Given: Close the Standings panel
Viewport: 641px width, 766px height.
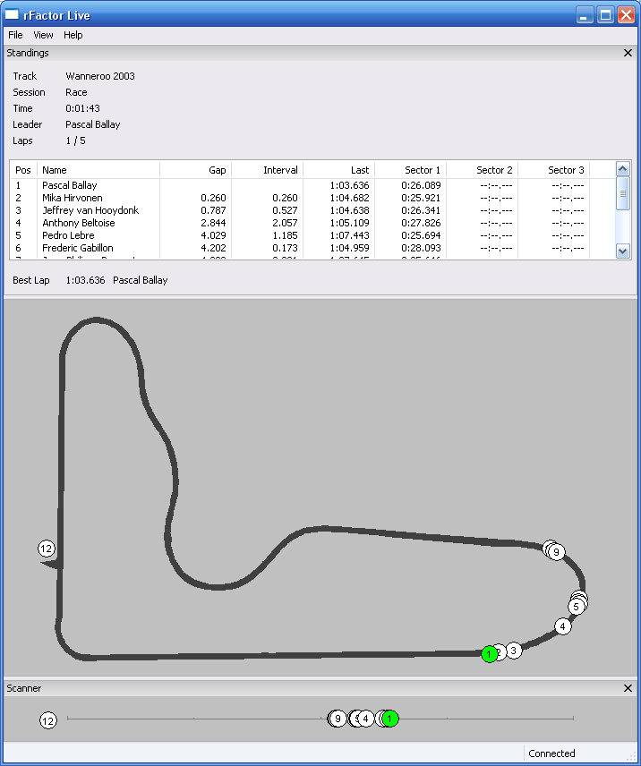Looking at the screenshot, I should pos(628,53).
